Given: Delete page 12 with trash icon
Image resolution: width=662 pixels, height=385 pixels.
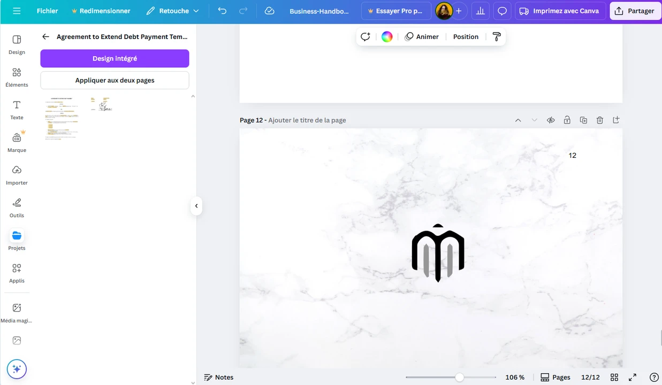Looking at the screenshot, I should point(600,120).
